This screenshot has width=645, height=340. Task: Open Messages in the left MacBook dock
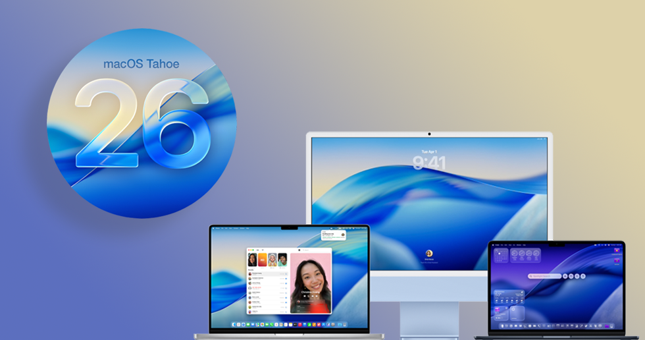click(x=248, y=324)
